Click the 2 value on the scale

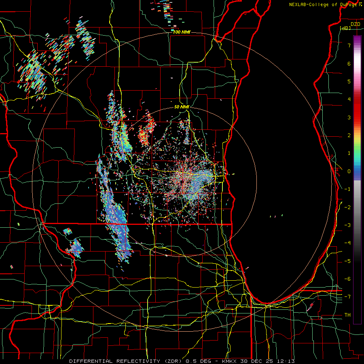[x=349, y=135]
